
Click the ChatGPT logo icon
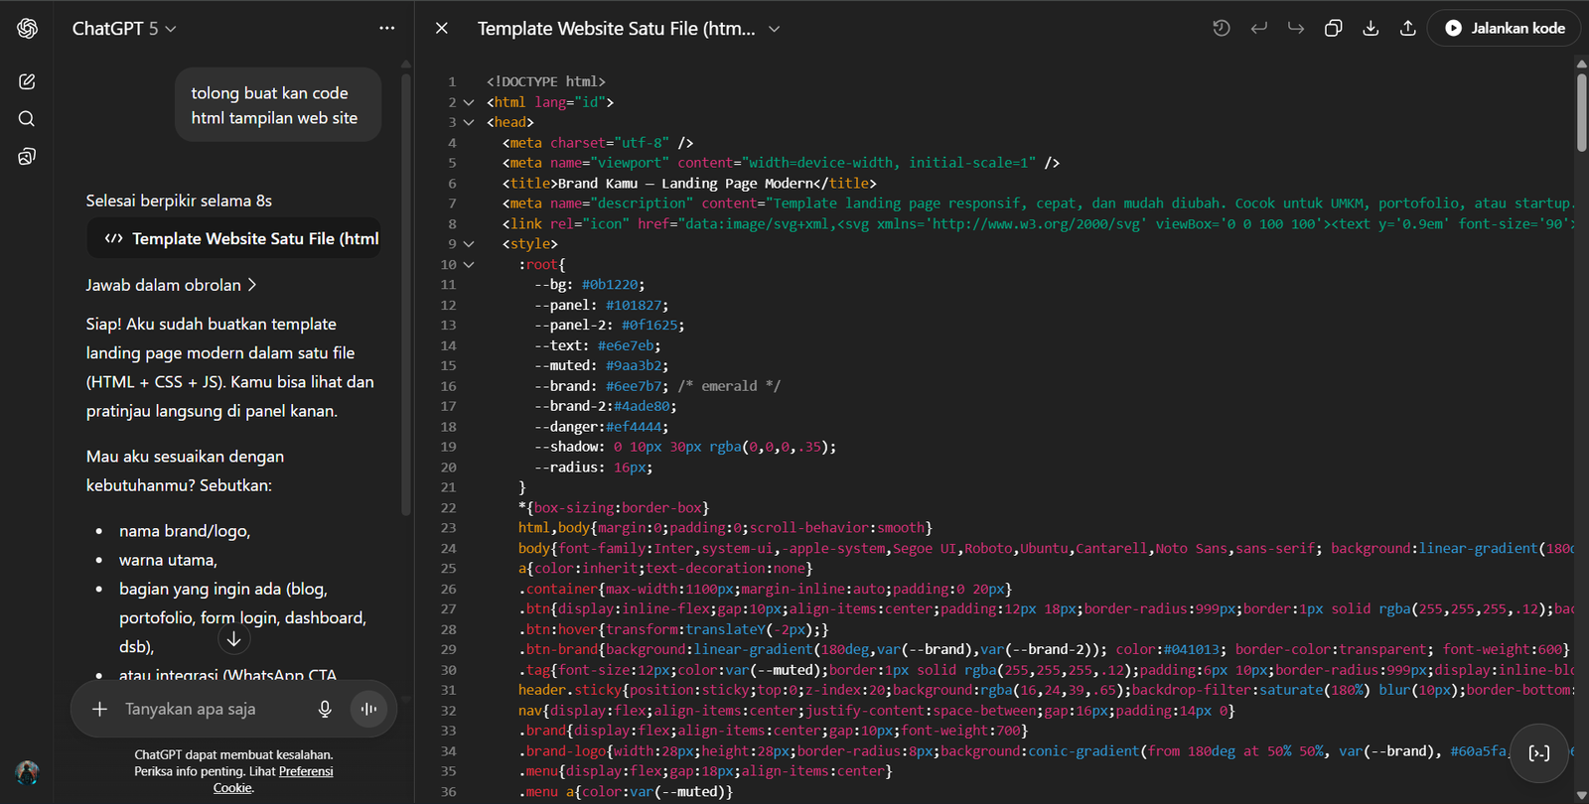[27, 29]
